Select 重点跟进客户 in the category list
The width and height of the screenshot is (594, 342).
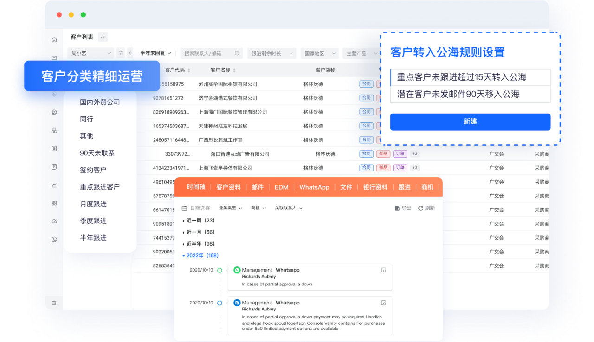click(100, 187)
